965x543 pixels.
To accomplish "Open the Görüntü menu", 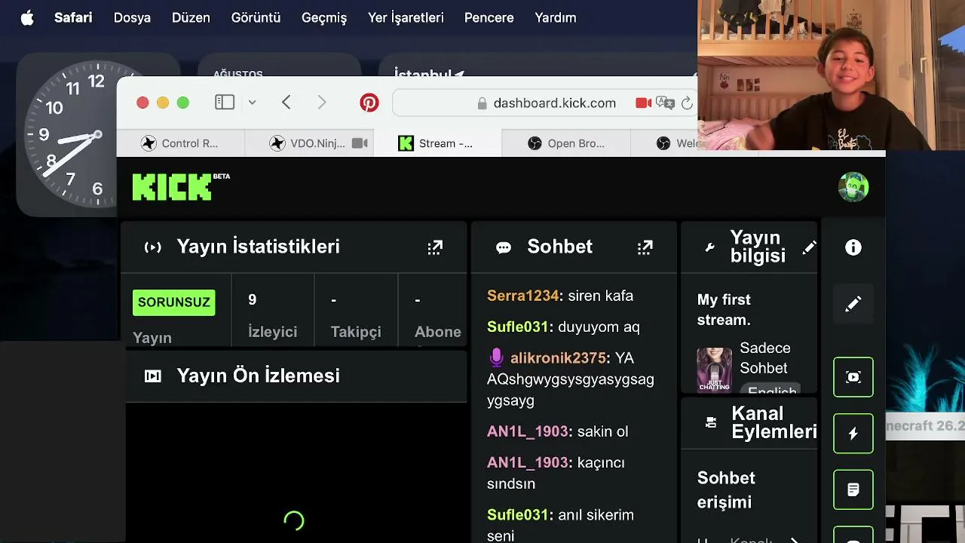I will [256, 18].
